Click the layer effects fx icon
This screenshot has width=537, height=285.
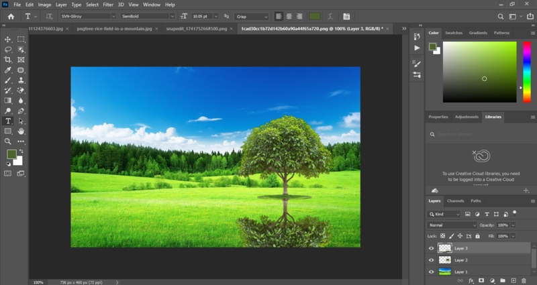click(x=470, y=280)
